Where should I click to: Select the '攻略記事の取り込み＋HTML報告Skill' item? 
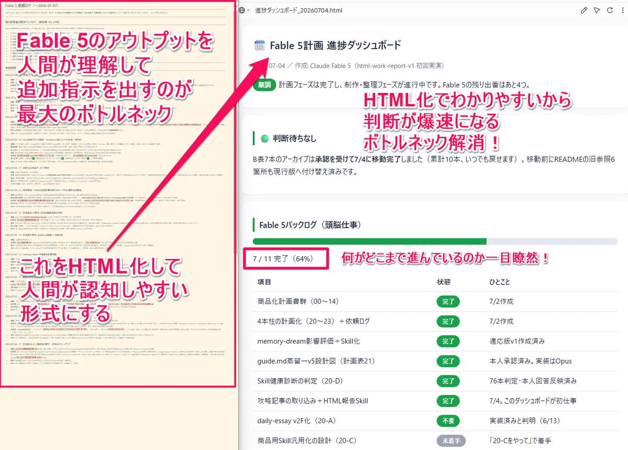pos(313,401)
